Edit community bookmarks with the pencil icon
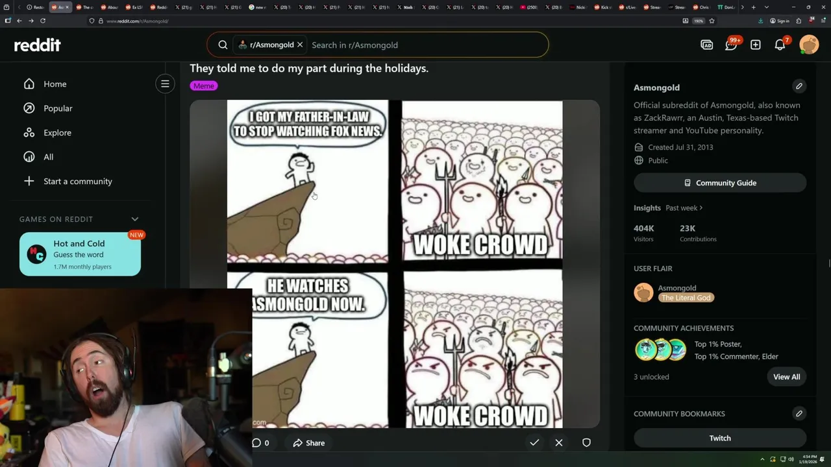Image resolution: width=831 pixels, height=467 pixels. tap(799, 413)
